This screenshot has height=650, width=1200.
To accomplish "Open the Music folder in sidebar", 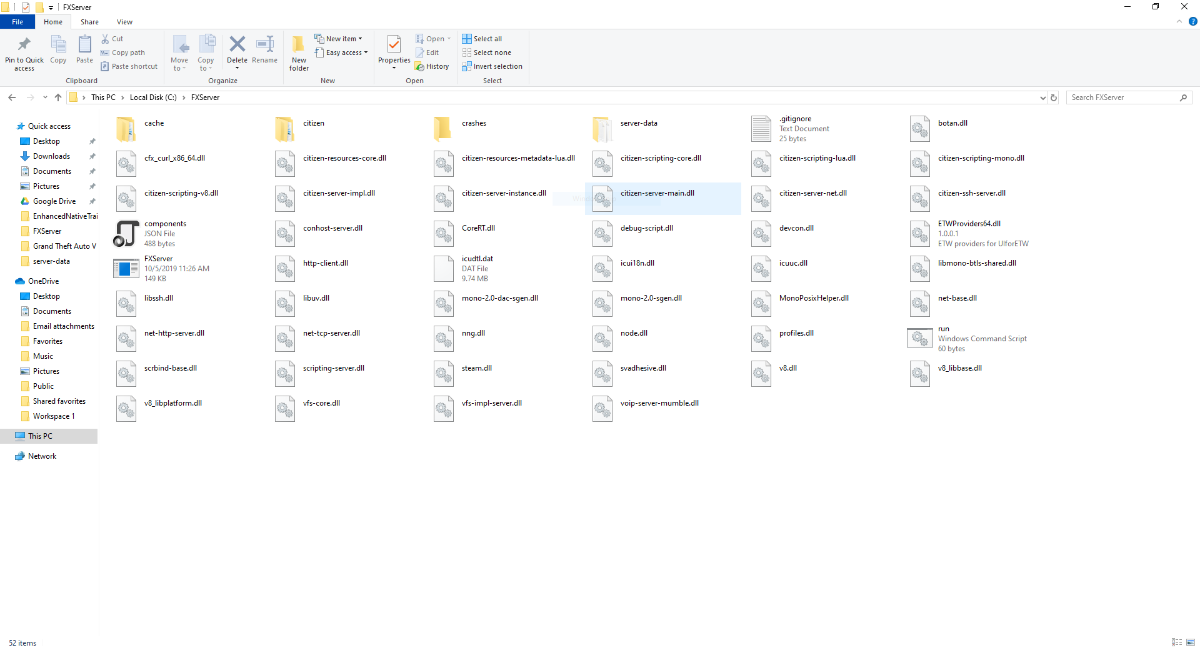I will tap(43, 356).
